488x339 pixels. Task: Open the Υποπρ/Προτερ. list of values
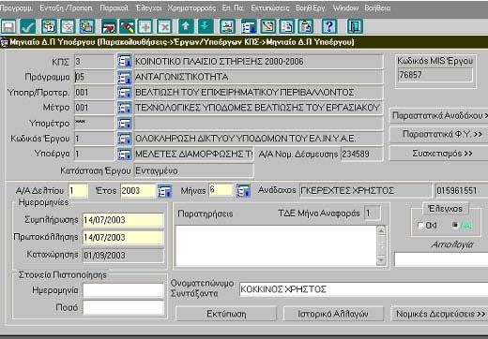124,93
